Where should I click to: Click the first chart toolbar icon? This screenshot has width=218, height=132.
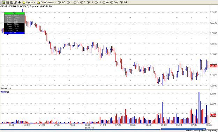(x=4, y=2)
